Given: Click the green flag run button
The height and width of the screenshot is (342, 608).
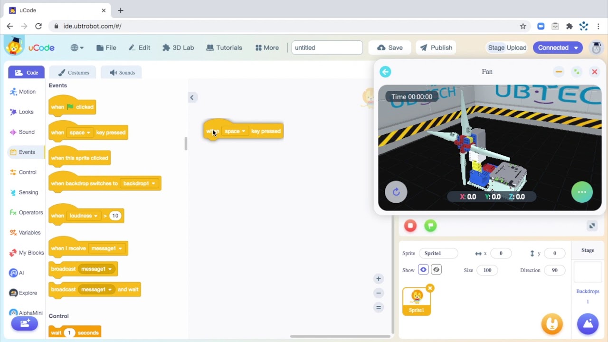Looking at the screenshot, I should coord(430,226).
